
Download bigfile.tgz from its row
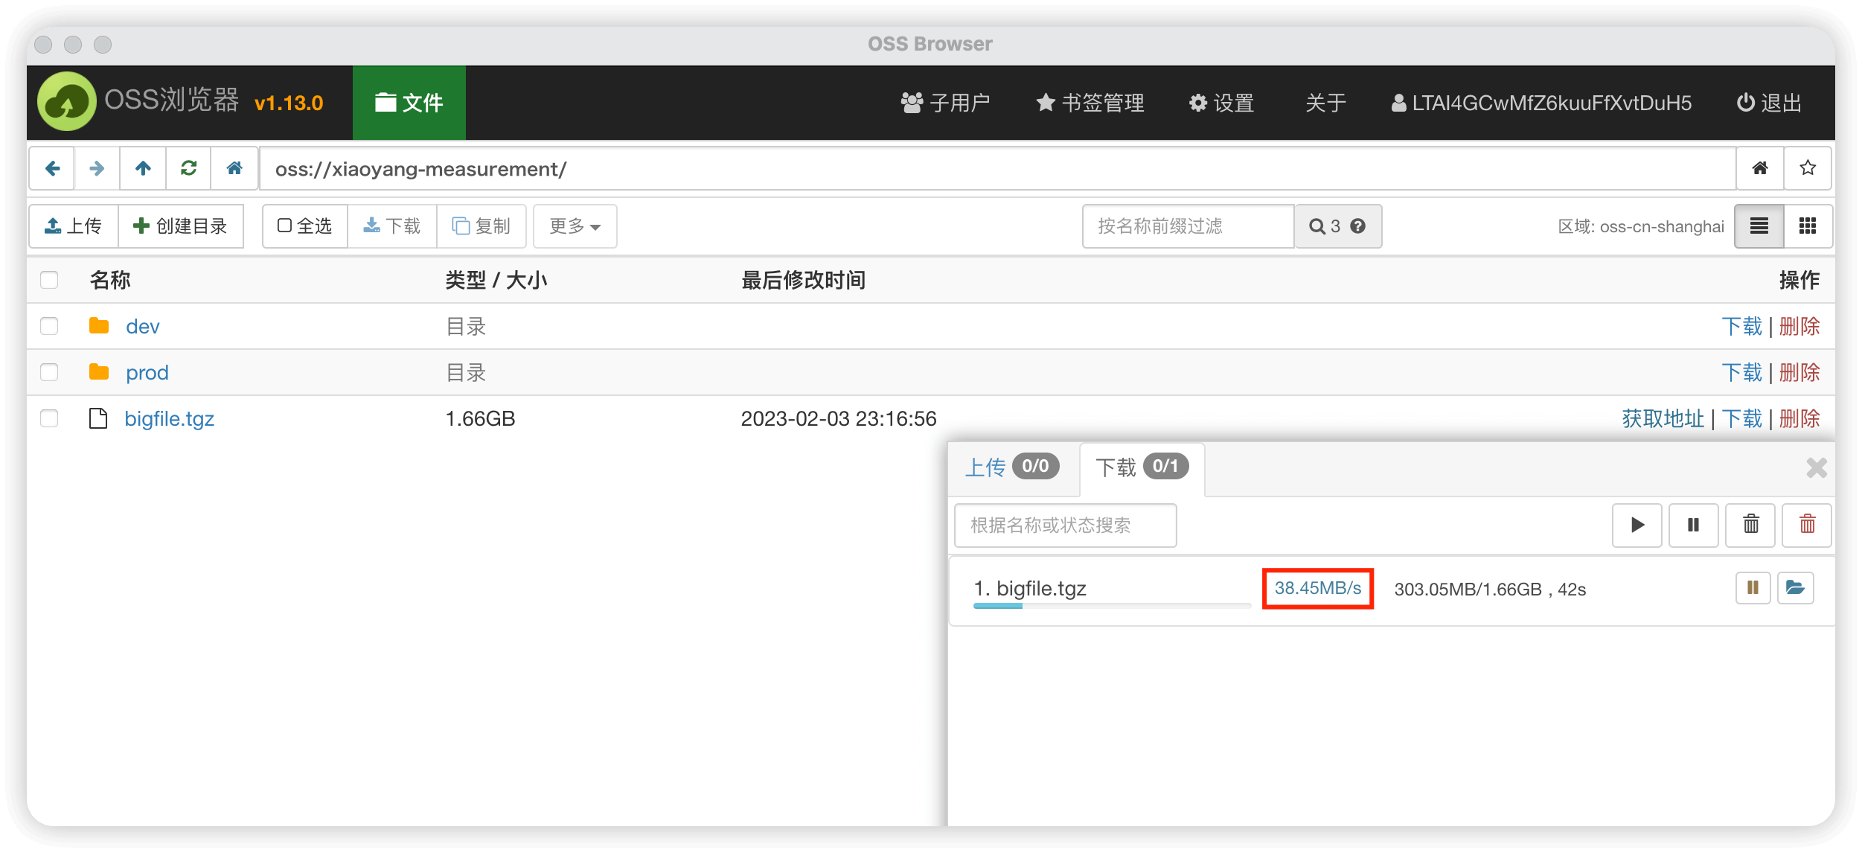(x=1742, y=418)
